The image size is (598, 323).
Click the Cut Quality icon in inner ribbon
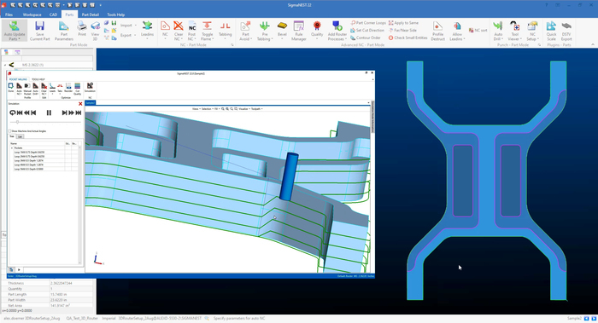tap(78, 89)
